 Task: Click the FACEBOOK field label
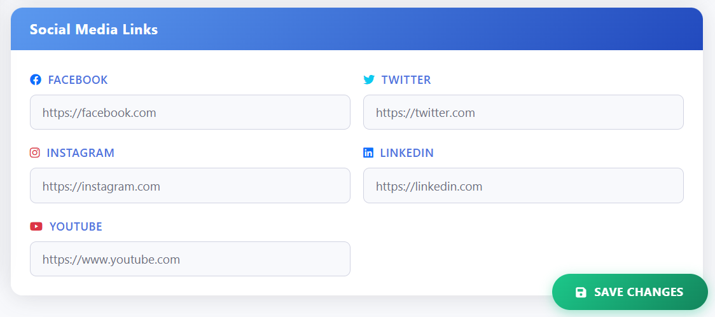[x=78, y=80]
